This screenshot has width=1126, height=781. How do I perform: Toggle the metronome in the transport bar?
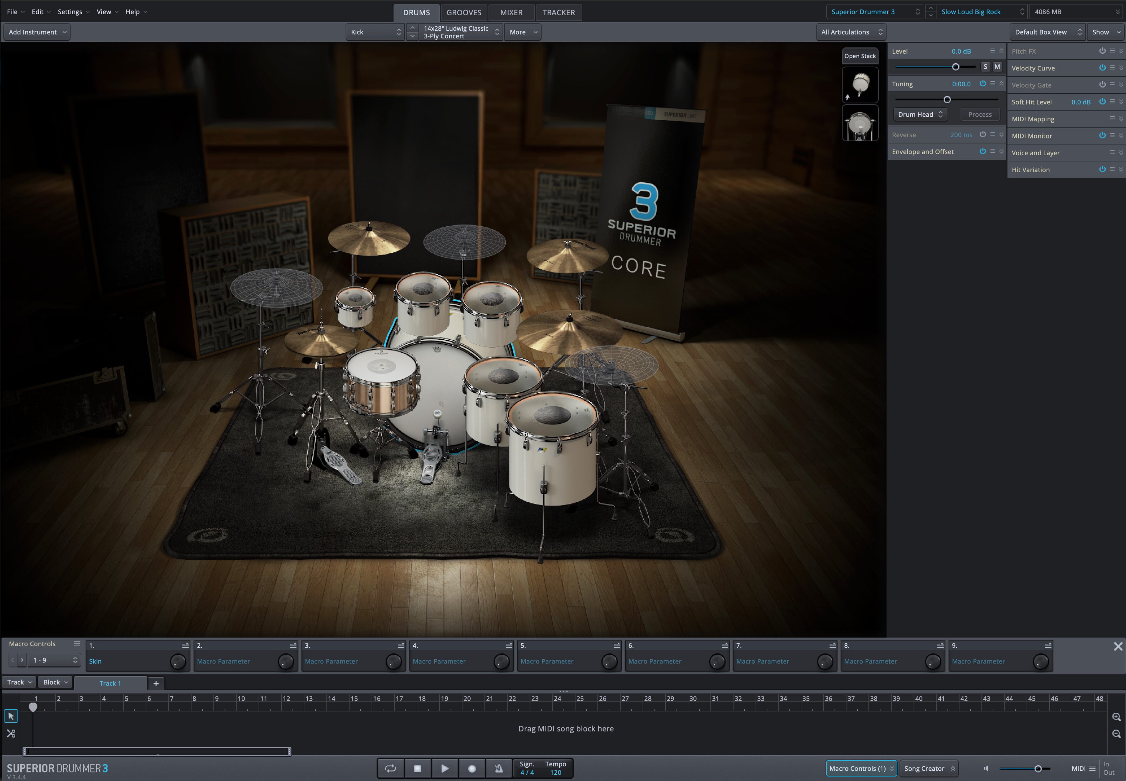coord(498,768)
